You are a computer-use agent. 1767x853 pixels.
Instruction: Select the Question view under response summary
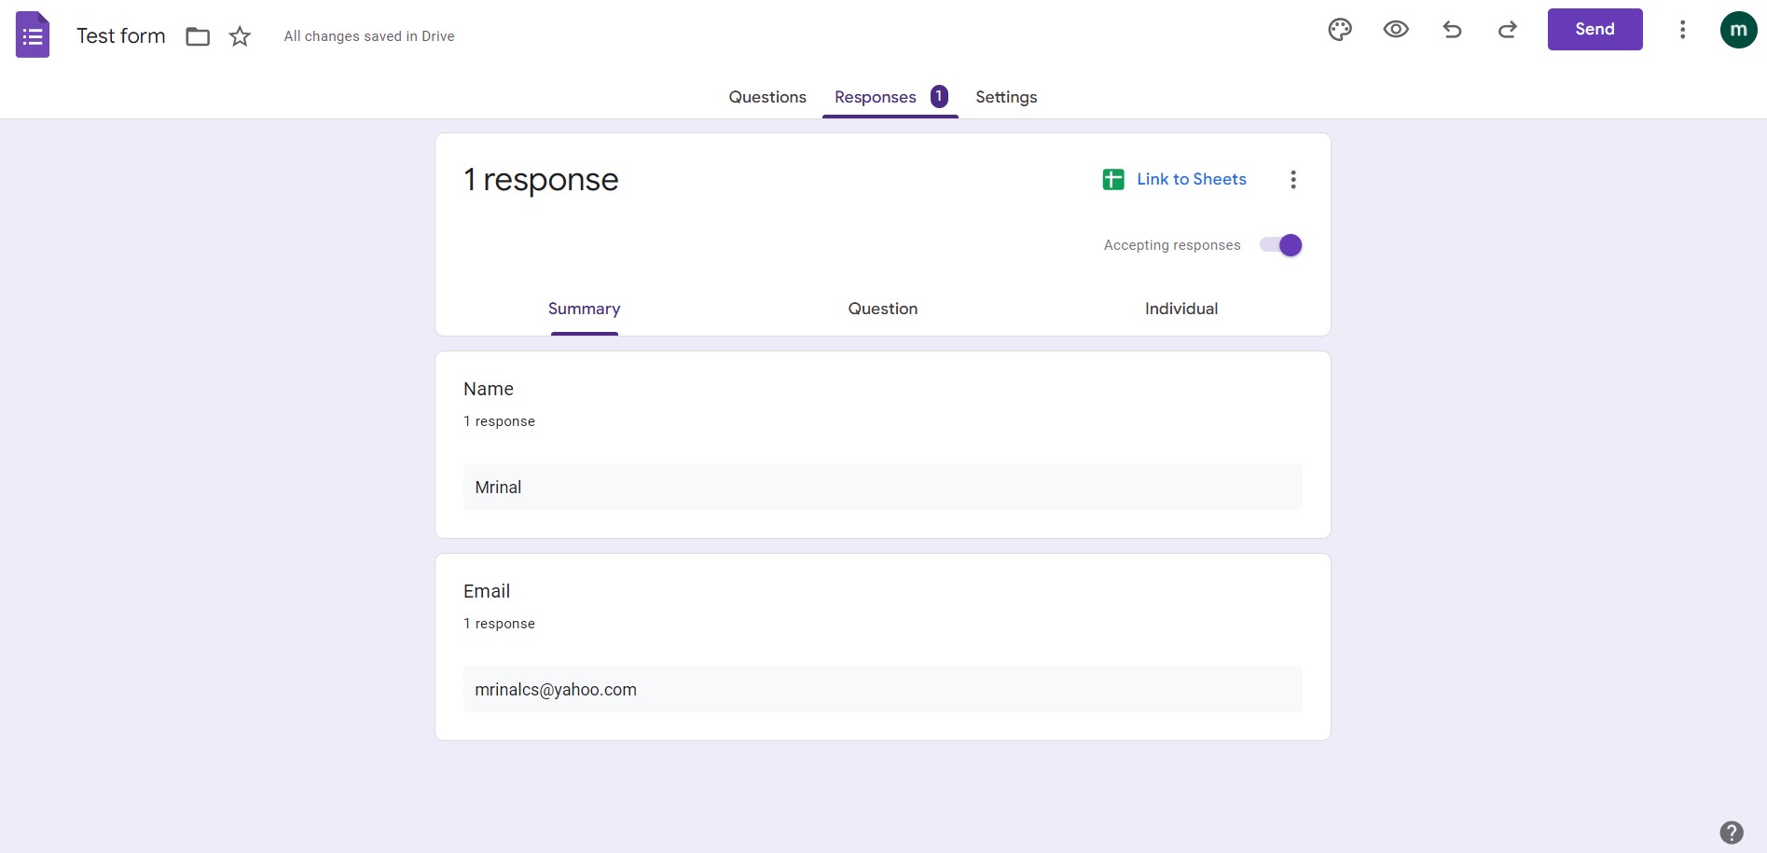882,308
